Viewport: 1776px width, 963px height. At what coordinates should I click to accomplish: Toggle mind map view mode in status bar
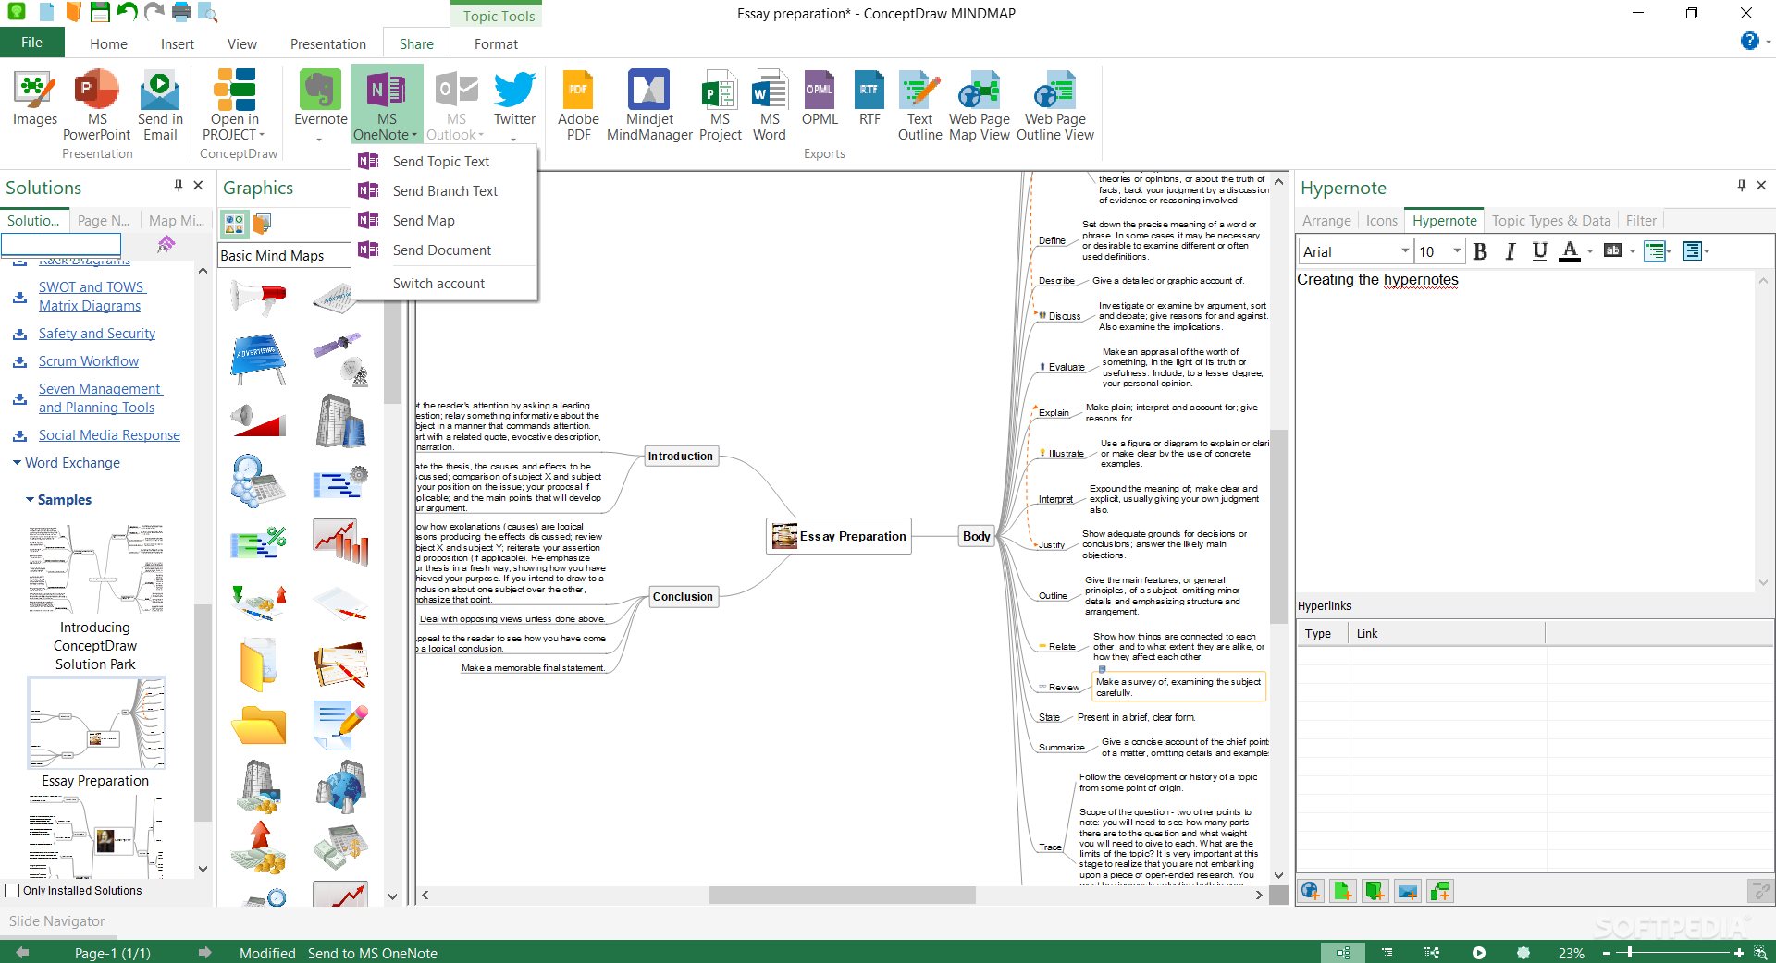[x=1342, y=953]
